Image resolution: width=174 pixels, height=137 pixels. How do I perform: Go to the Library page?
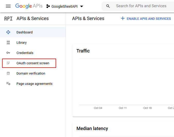22,42
